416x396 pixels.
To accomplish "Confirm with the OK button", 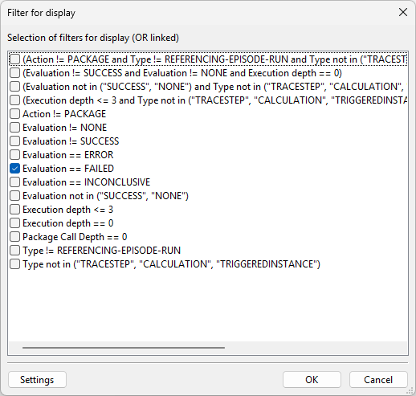I will click(312, 380).
